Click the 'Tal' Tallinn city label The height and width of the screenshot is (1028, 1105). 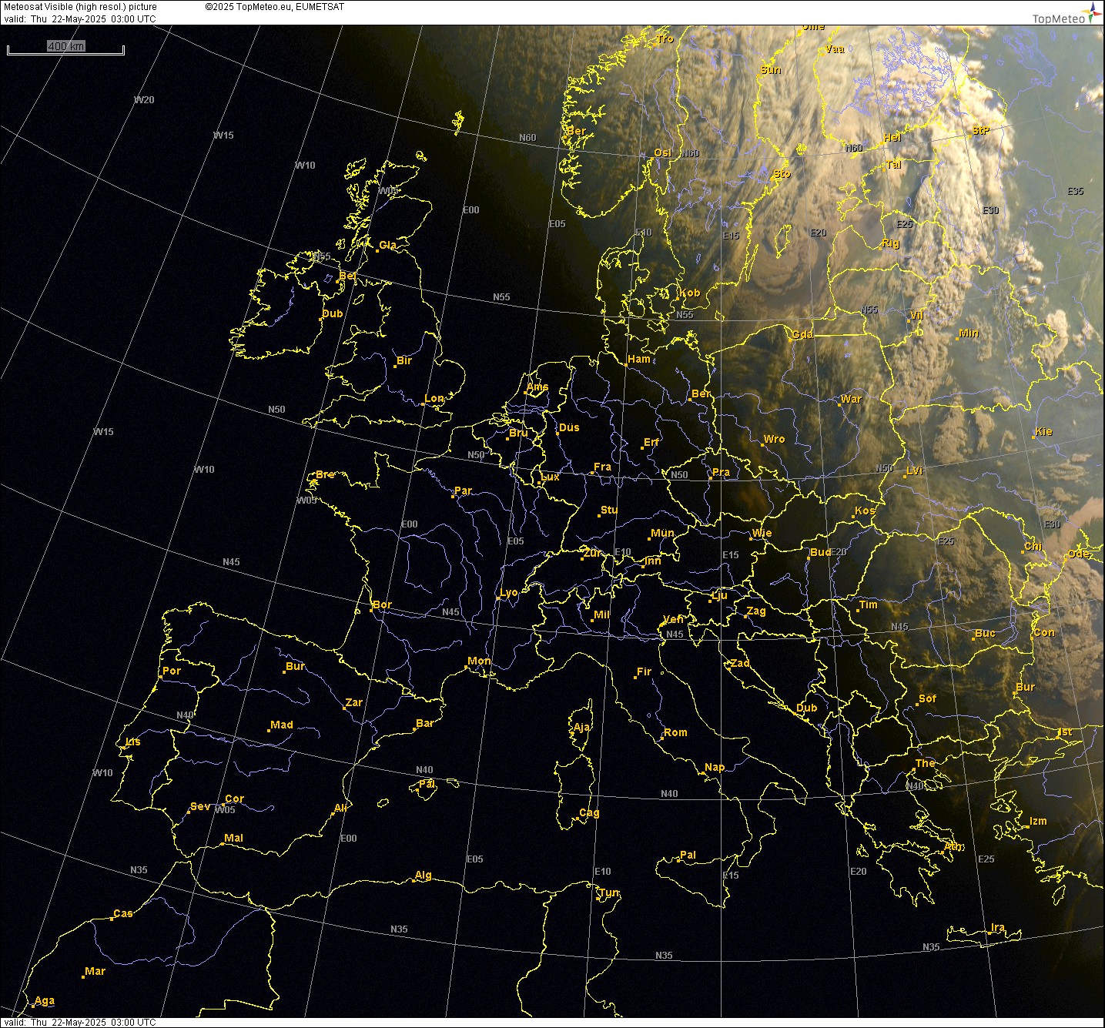pos(893,164)
